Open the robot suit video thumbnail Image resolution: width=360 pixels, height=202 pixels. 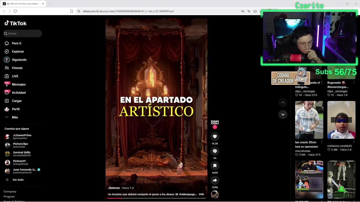(x=341, y=180)
